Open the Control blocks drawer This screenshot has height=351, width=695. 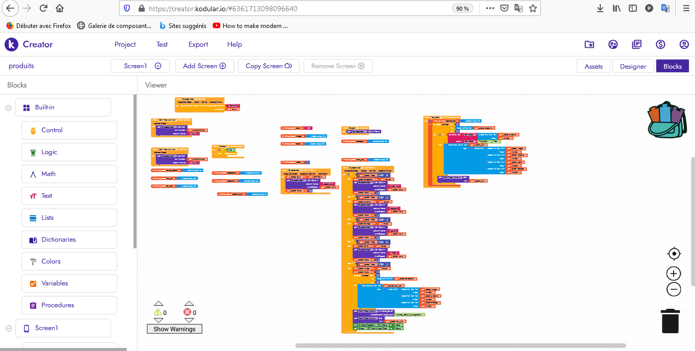69,130
